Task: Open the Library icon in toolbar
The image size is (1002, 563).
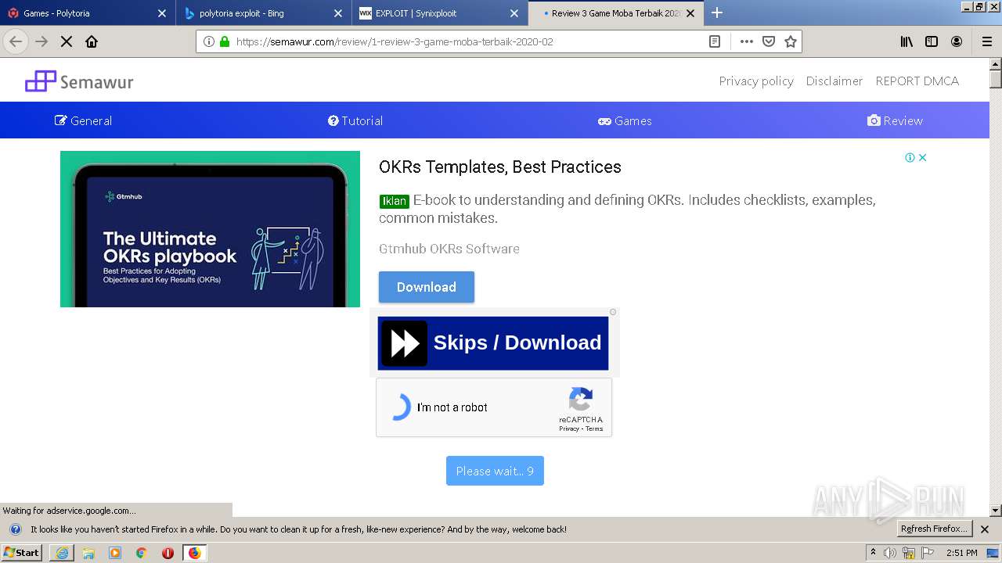Action: click(x=906, y=41)
